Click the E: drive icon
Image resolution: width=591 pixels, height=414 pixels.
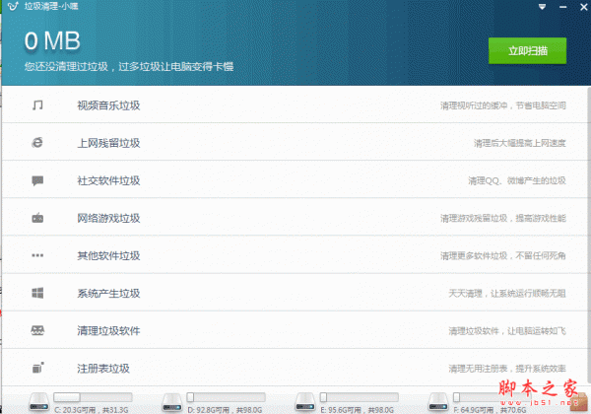[x=305, y=402]
